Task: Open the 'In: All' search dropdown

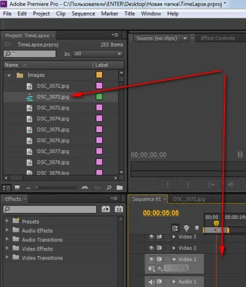Action: tap(97, 54)
